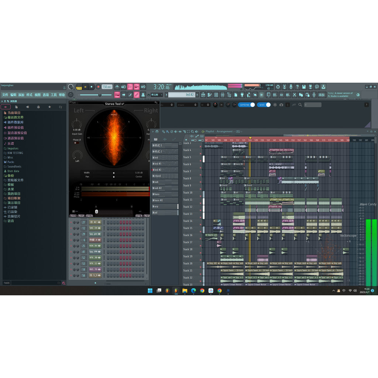Open the channel rack view icon
The width and height of the screenshot is (378, 378).
point(216,95)
